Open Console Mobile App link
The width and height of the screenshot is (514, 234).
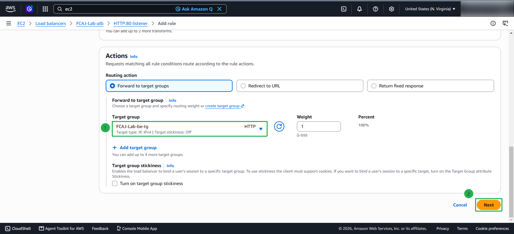click(x=137, y=229)
